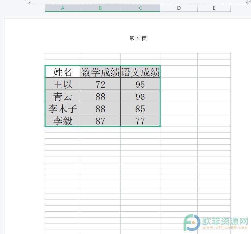
Task: Select the 数学成绩 header cell
Action: (x=101, y=72)
